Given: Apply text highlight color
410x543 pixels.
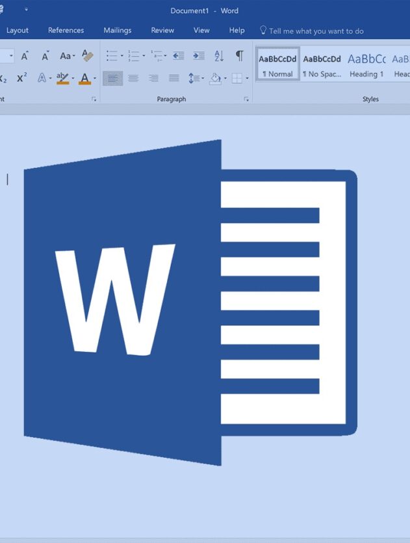Looking at the screenshot, I should tap(62, 78).
